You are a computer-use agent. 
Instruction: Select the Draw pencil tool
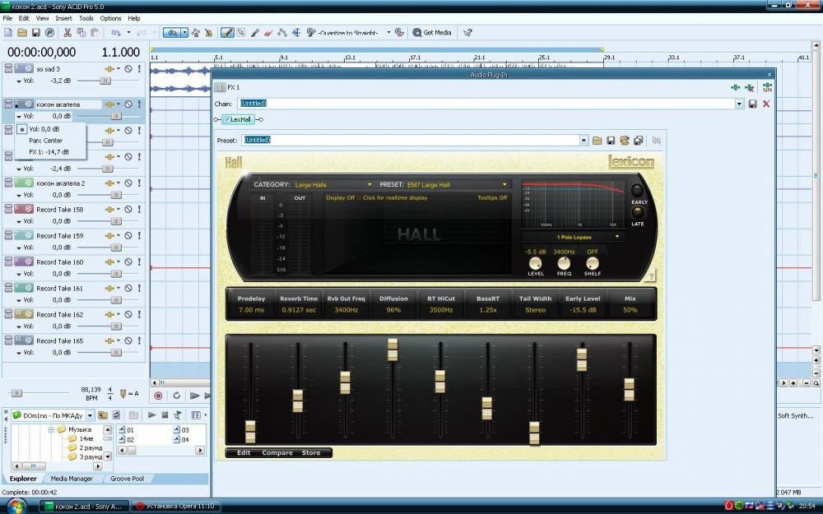(x=227, y=33)
